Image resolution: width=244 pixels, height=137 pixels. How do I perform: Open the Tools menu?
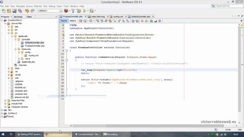tap(66, 6)
